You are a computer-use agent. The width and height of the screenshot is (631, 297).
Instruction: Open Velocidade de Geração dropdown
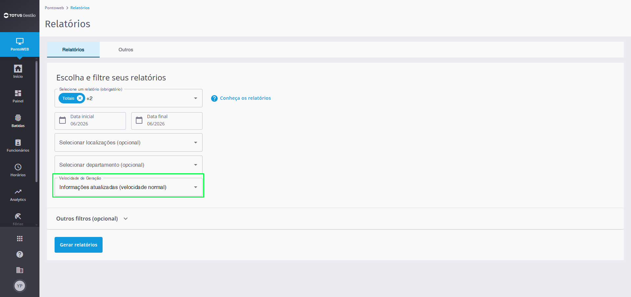tap(129, 187)
